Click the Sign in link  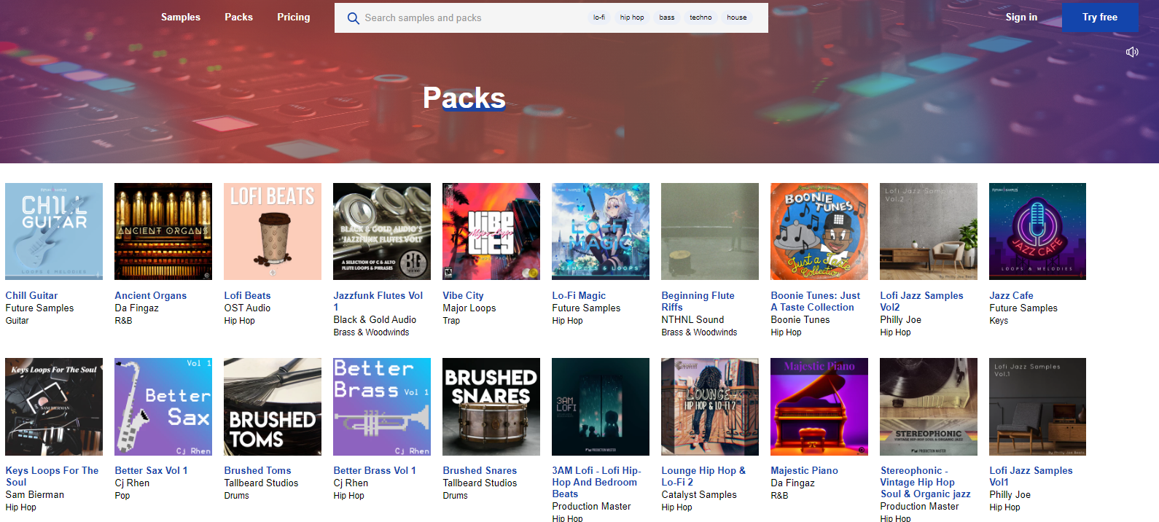[x=1021, y=17]
